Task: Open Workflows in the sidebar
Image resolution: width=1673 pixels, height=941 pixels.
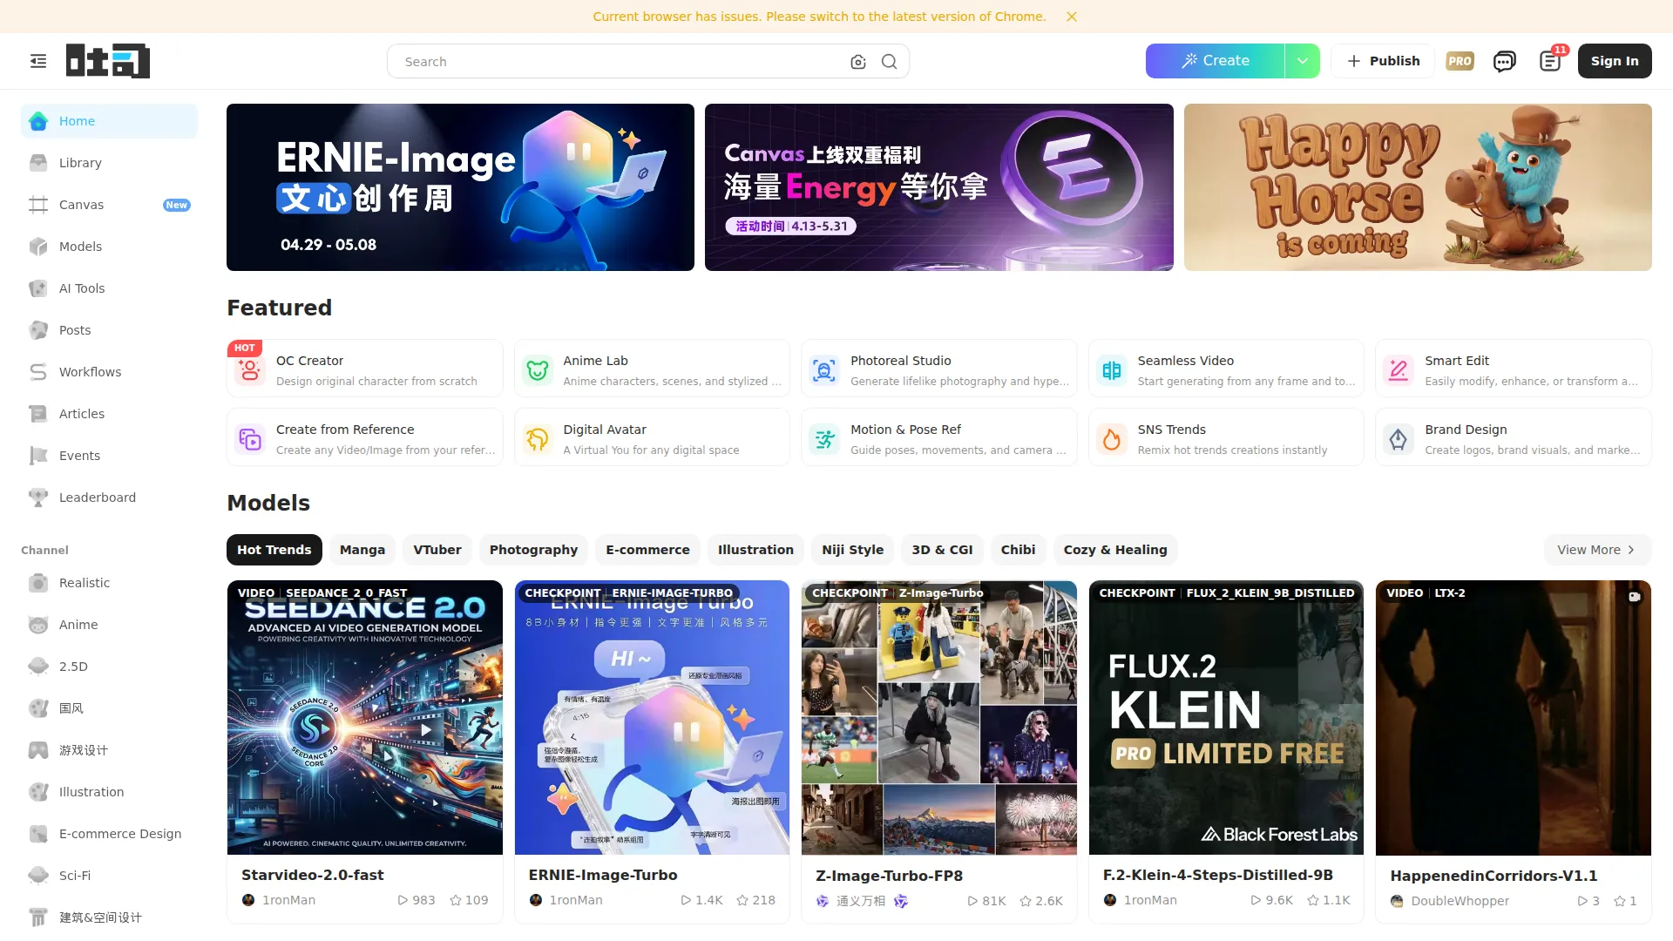Action: tap(110, 372)
